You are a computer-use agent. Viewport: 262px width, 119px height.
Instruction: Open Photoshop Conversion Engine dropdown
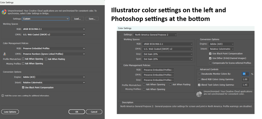pos(221,44)
